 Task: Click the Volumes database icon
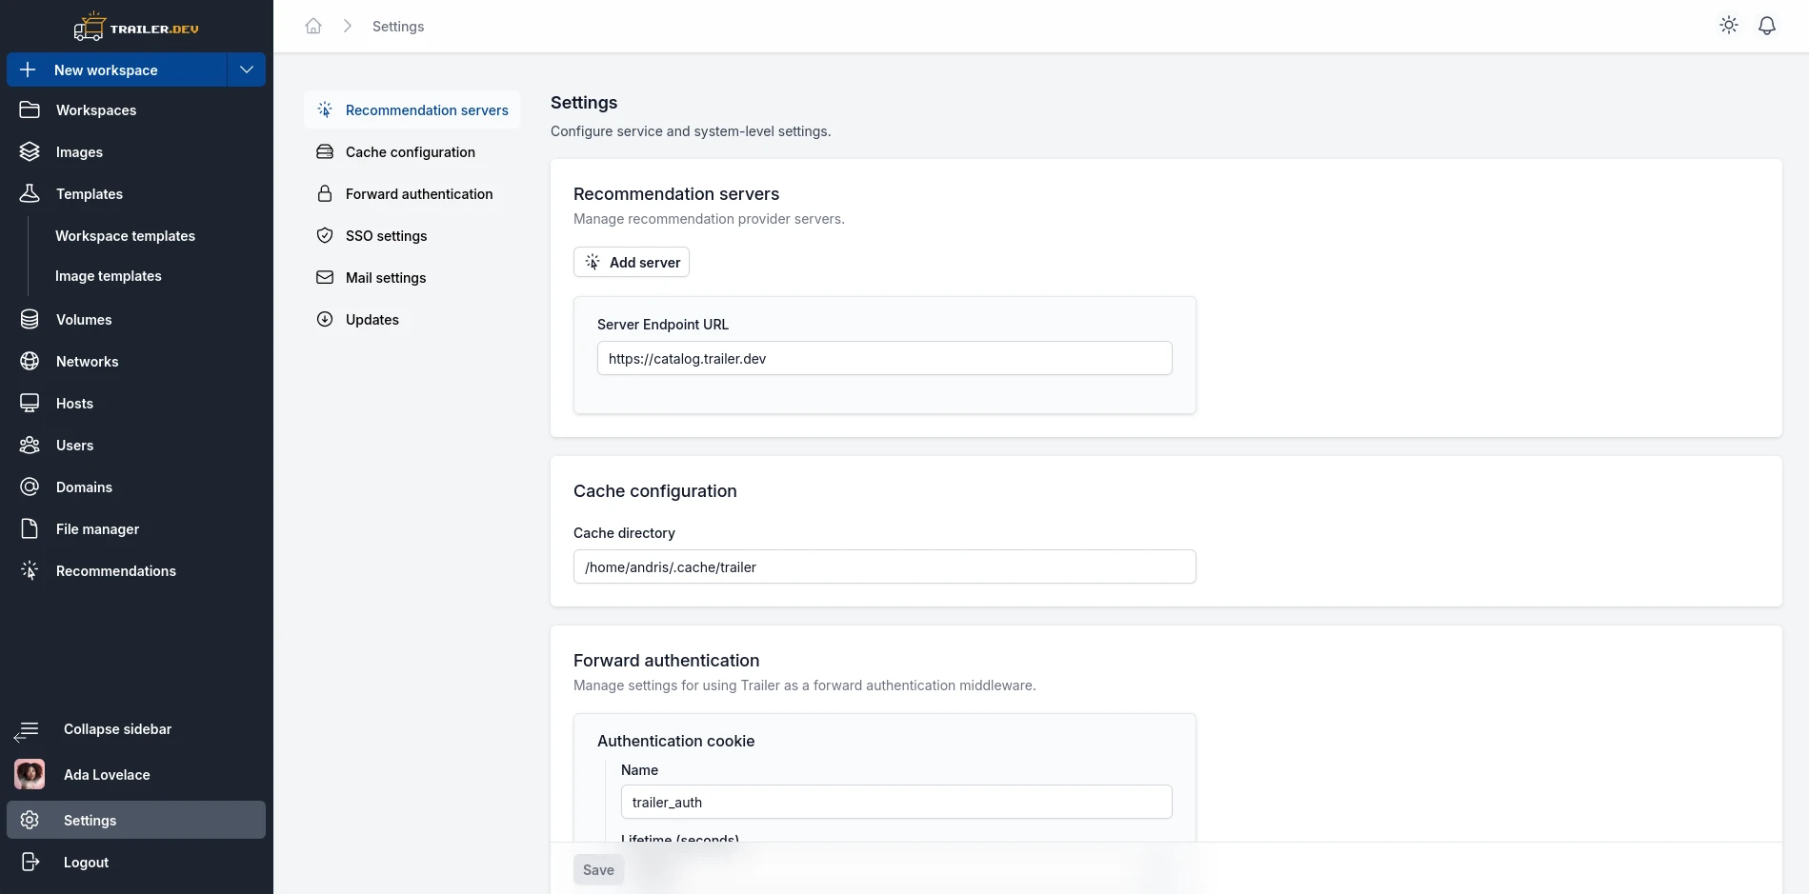pyautogui.click(x=30, y=319)
